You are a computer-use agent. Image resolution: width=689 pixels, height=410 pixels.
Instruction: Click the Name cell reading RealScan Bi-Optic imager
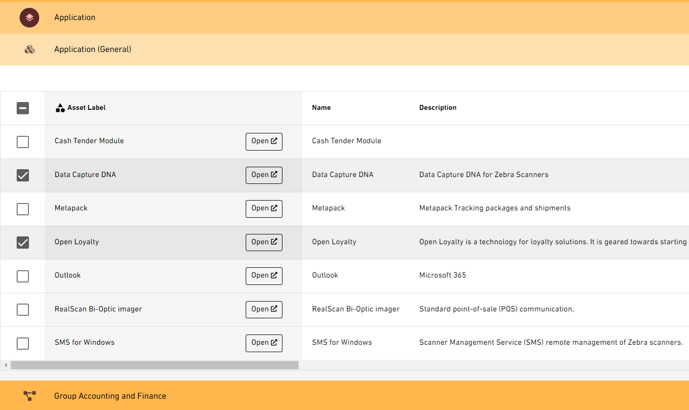pos(356,309)
